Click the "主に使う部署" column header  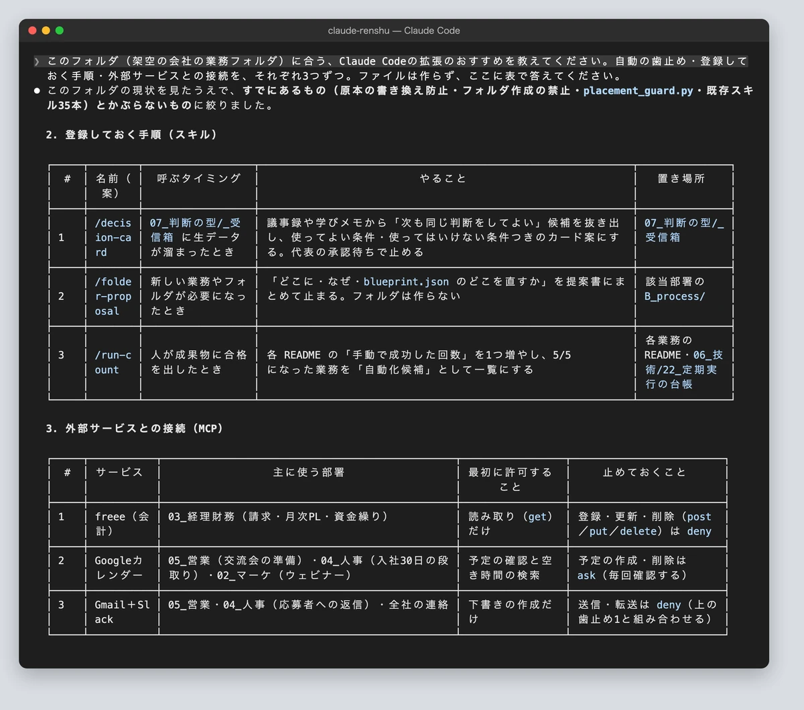click(308, 473)
